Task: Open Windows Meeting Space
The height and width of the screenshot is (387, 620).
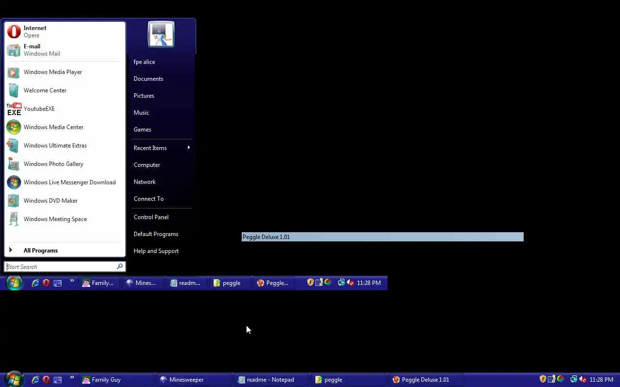Action: tap(65, 219)
